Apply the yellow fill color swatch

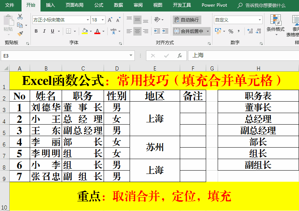pos(85,32)
